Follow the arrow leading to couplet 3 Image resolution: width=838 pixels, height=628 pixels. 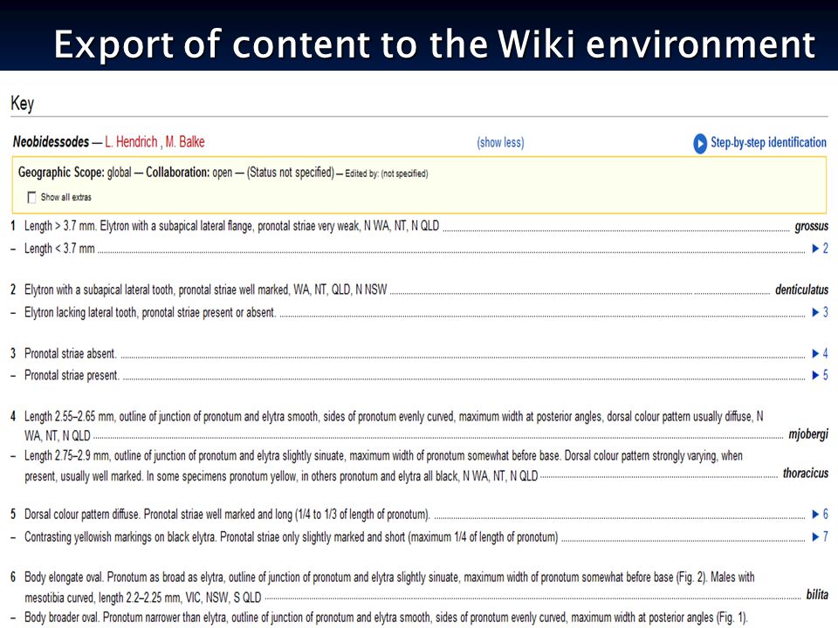pyautogui.click(x=820, y=312)
